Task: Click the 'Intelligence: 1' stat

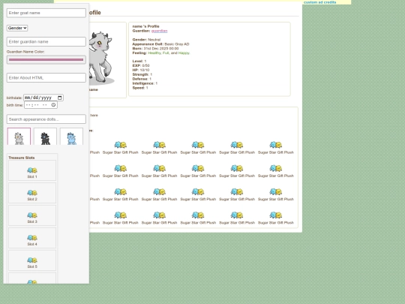Action: click(145, 83)
